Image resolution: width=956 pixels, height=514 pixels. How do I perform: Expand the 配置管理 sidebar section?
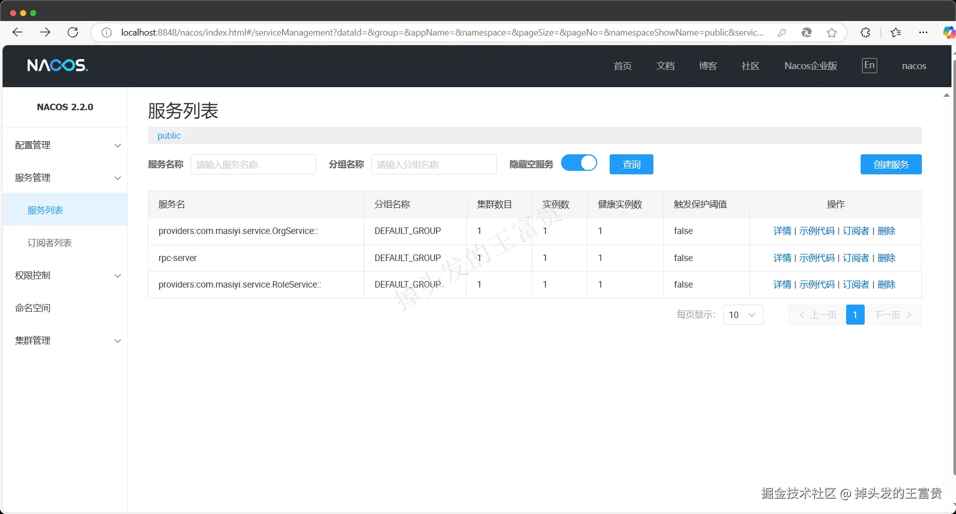coord(65,145)
